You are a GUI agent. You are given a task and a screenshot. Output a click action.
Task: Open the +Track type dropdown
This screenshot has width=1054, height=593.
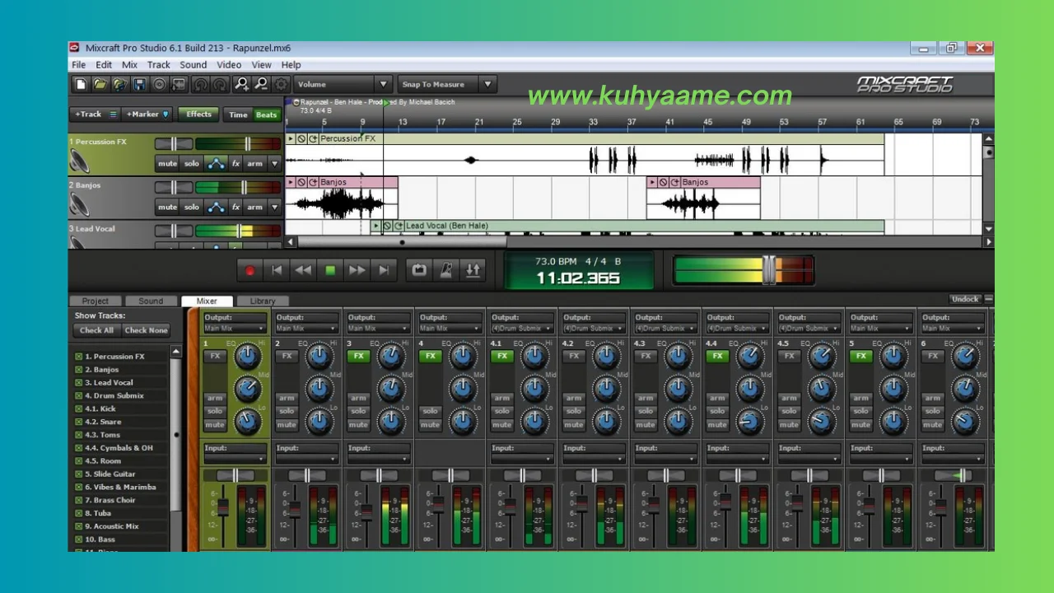pyautogui.click(x=114, y=114)
